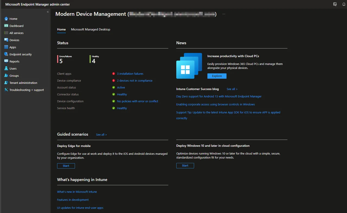Select the Home tab

61,29
